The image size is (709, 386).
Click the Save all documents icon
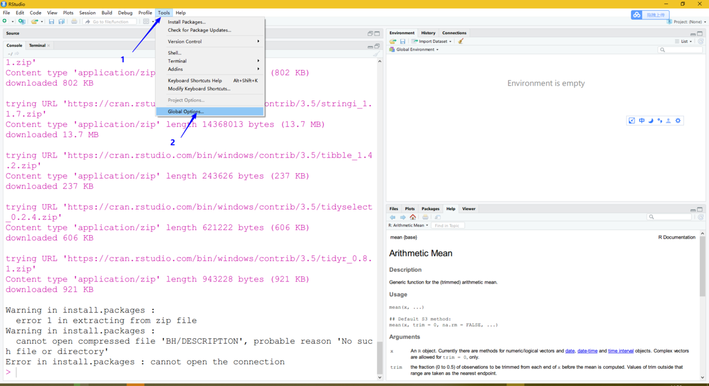[62, 22]
